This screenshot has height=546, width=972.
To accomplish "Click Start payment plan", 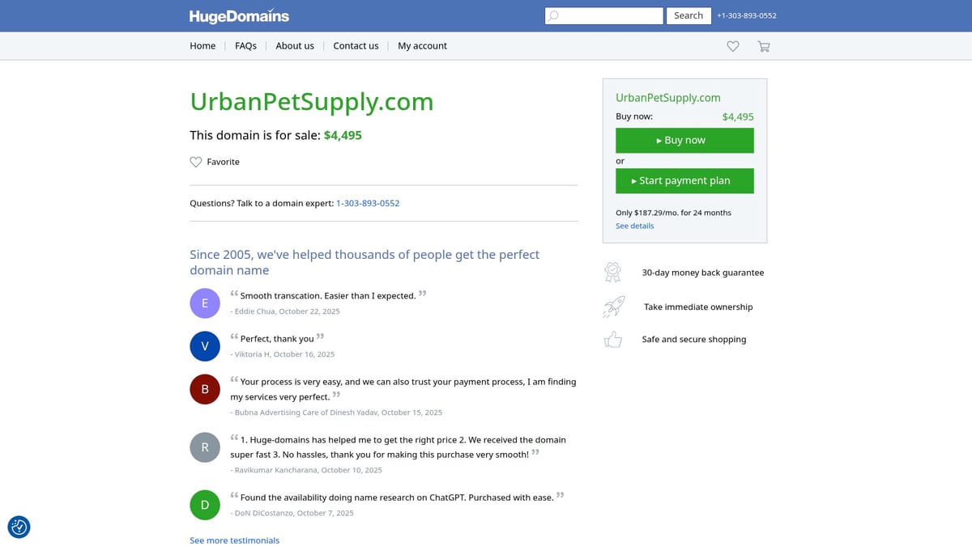I will (x=684, y=180).
